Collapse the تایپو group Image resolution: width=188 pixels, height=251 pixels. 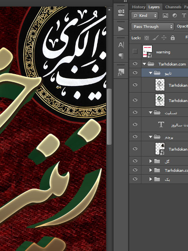[150, 73]
